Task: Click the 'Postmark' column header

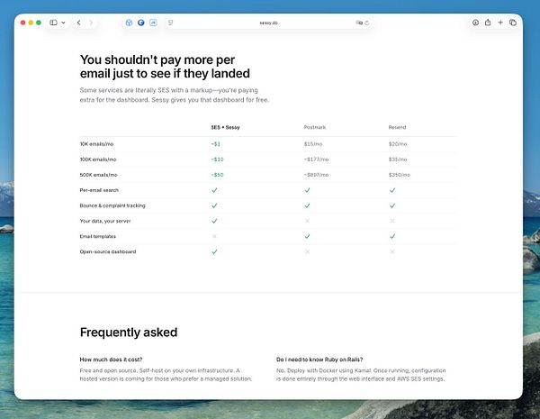Action: [x=314, y=127]
